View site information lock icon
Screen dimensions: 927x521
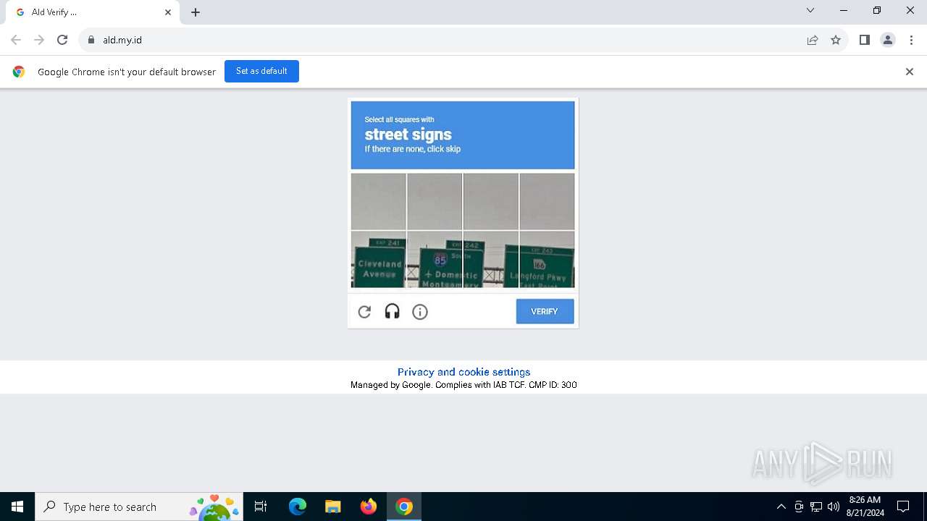pyautogui.click(x=91, y=40)
